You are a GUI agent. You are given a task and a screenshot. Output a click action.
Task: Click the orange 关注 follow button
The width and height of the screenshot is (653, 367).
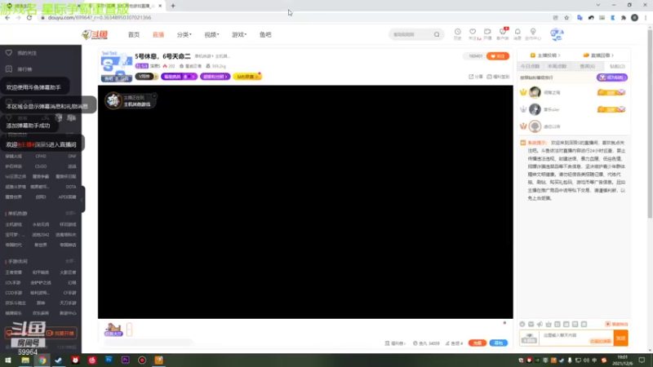tap(498, 55)
